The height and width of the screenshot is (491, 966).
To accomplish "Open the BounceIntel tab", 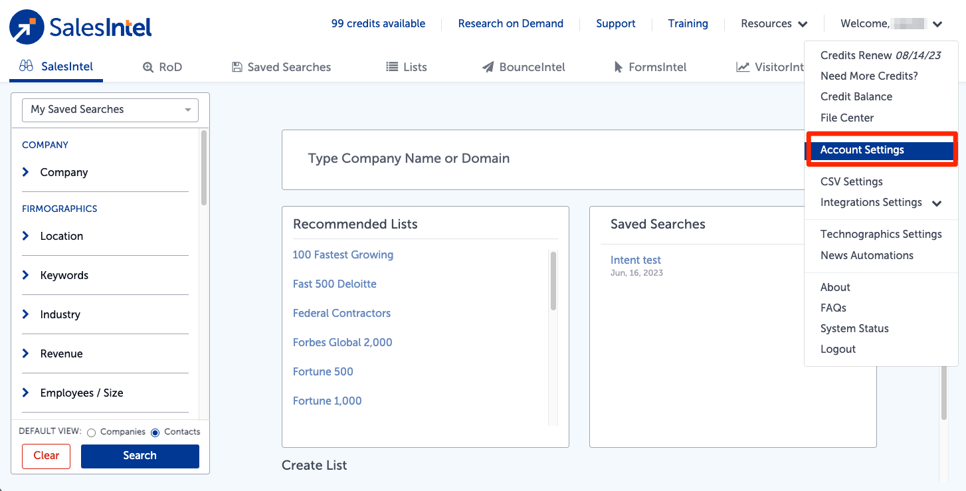I will [524, 67].
